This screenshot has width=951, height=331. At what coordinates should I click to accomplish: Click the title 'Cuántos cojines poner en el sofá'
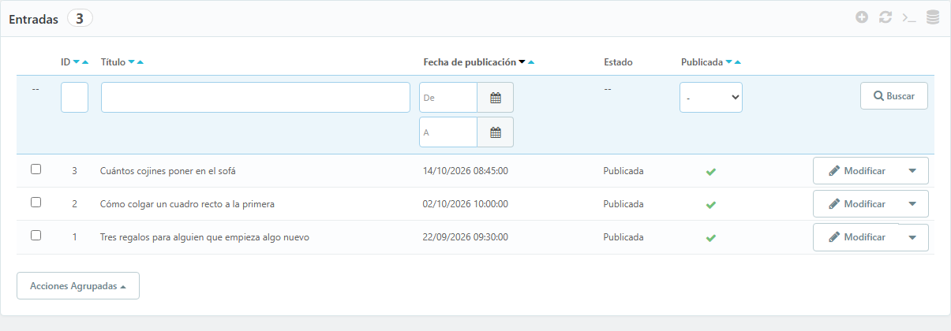(x=168, y=171)
